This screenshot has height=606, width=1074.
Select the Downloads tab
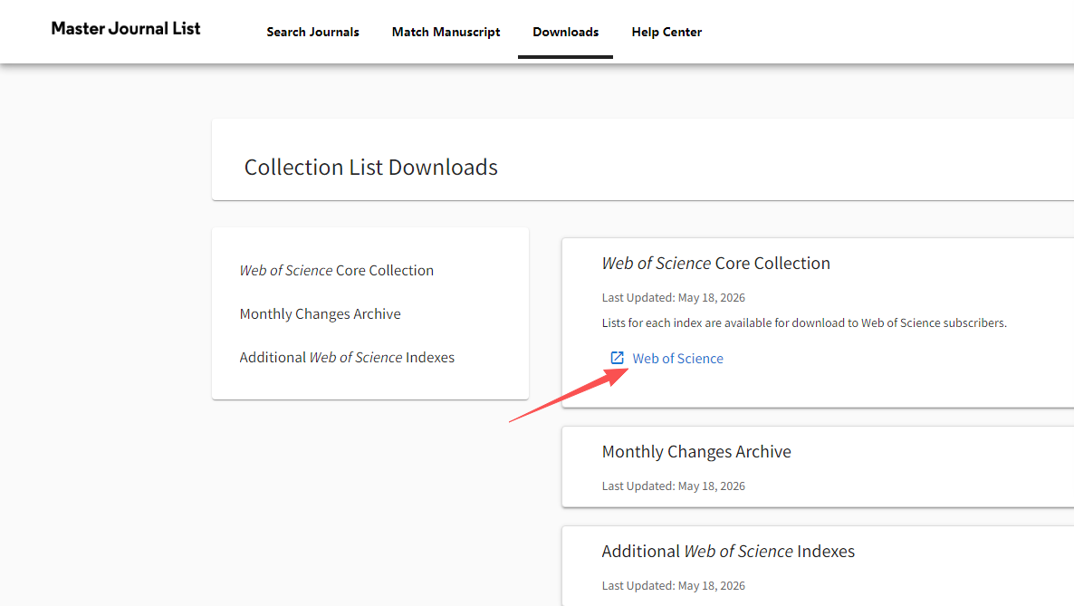tap(565, 32)
